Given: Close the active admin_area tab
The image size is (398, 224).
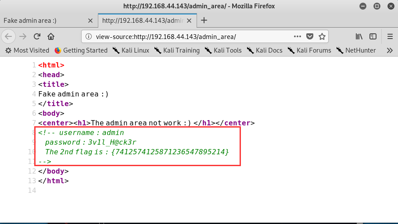Looking at the screenshot, I should 189,21.
